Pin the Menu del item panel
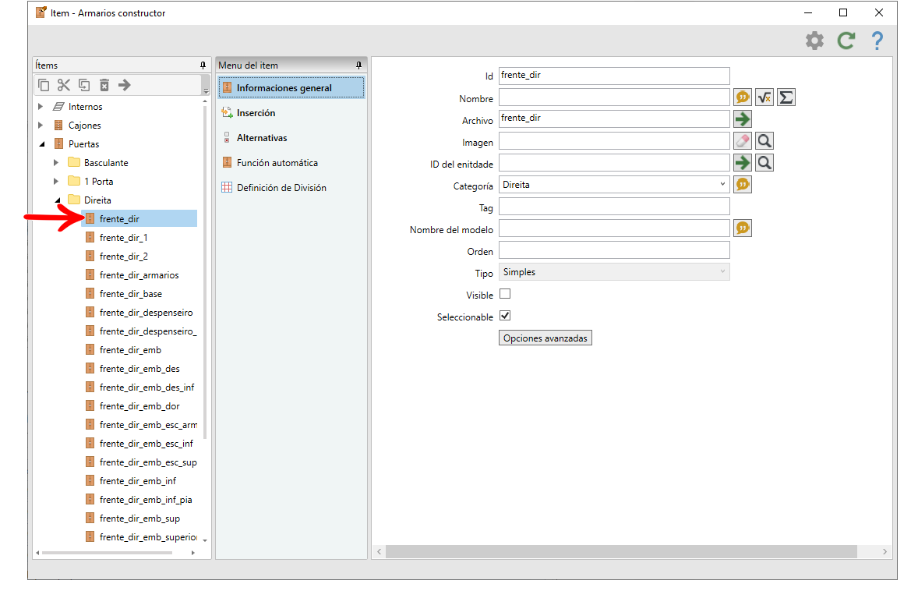The height and width of the screenshot is (591, 918). [359, 65]
